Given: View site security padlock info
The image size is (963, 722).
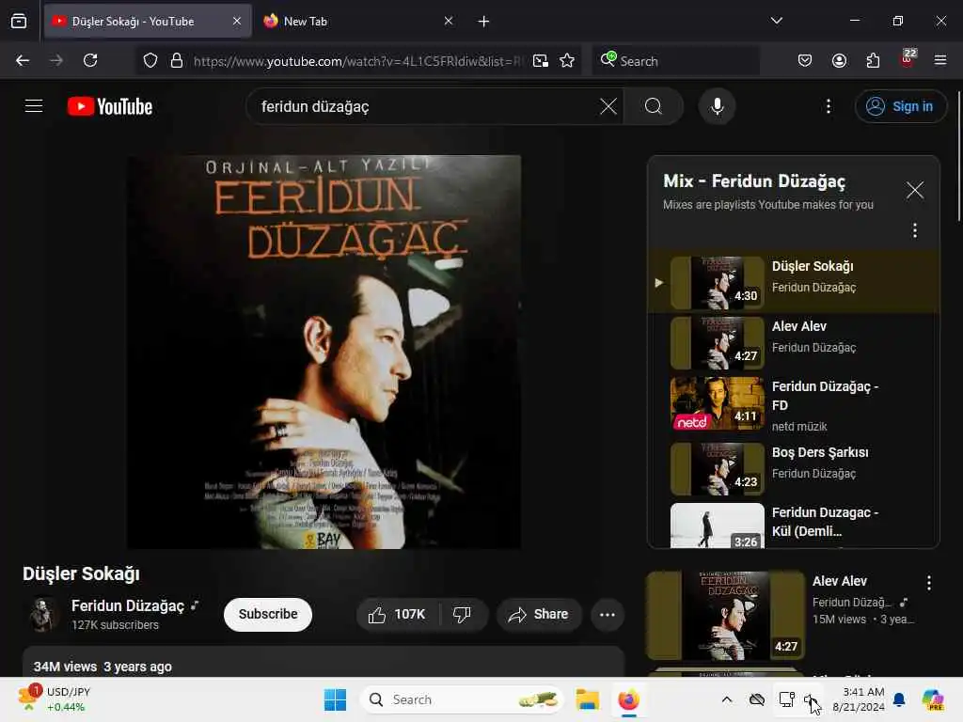Looking at the screenshot, I should tap(177, 60).
